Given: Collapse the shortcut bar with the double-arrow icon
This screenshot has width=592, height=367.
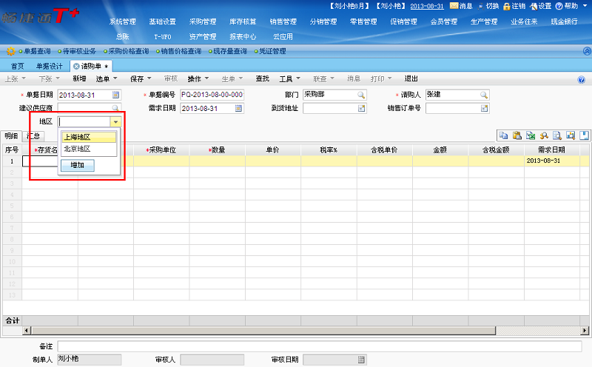Looking at the screenshot, I should [x=587, y=51].
